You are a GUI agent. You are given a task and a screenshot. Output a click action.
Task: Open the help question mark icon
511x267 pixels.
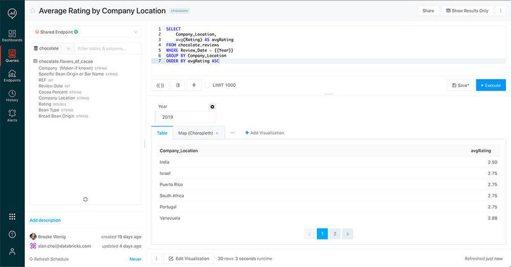point(12,234)
